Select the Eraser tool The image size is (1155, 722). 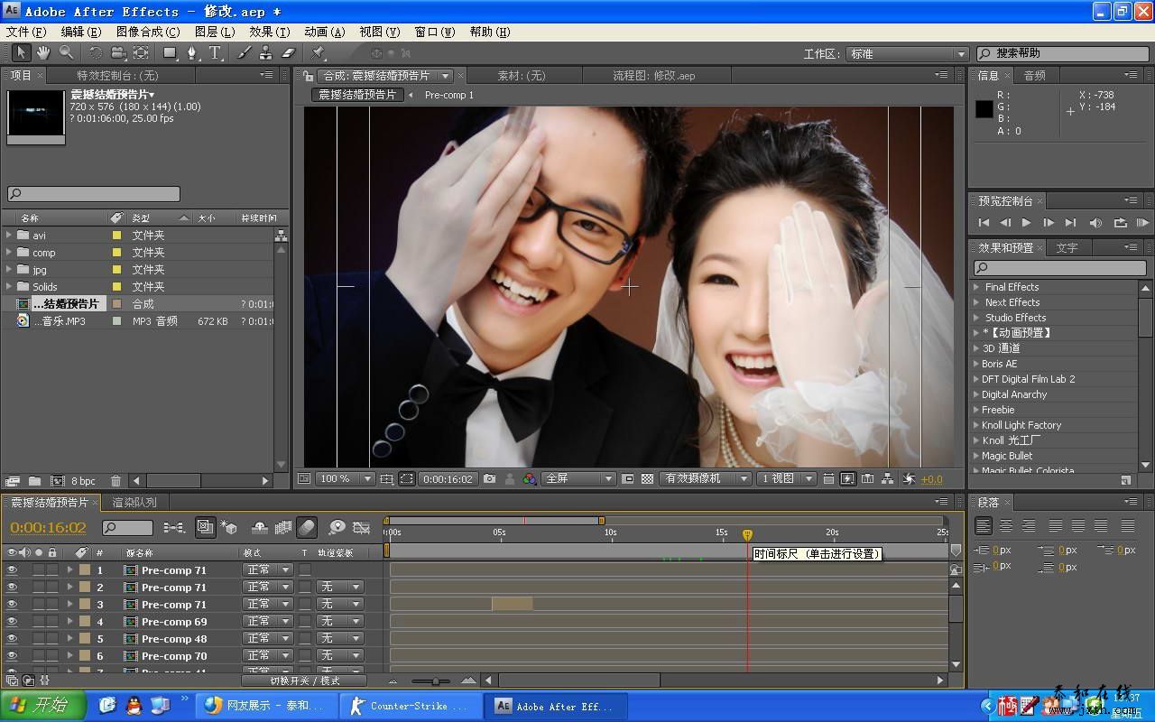point(289,53)
